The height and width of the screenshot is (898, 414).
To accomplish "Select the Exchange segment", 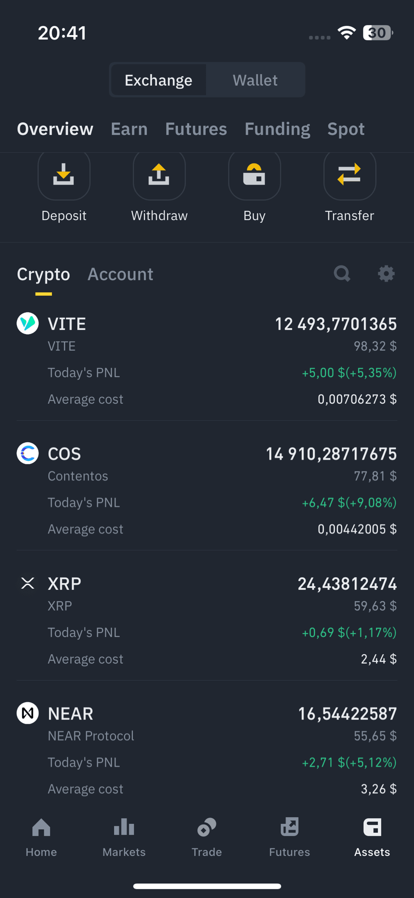I will (158, 80).
